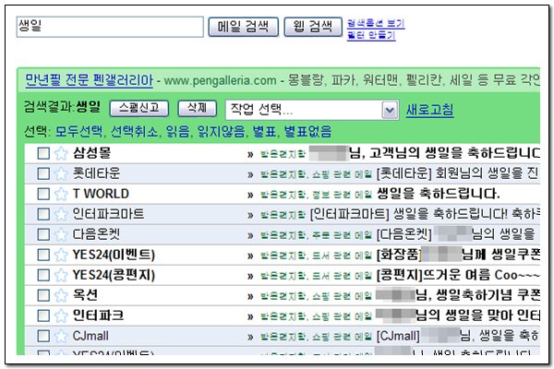Open 필터 만들기 link
This screenshot has width=554, height=369.
coord(371,35)
